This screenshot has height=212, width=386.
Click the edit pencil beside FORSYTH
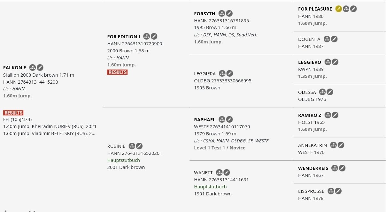[x=229, y=13]
